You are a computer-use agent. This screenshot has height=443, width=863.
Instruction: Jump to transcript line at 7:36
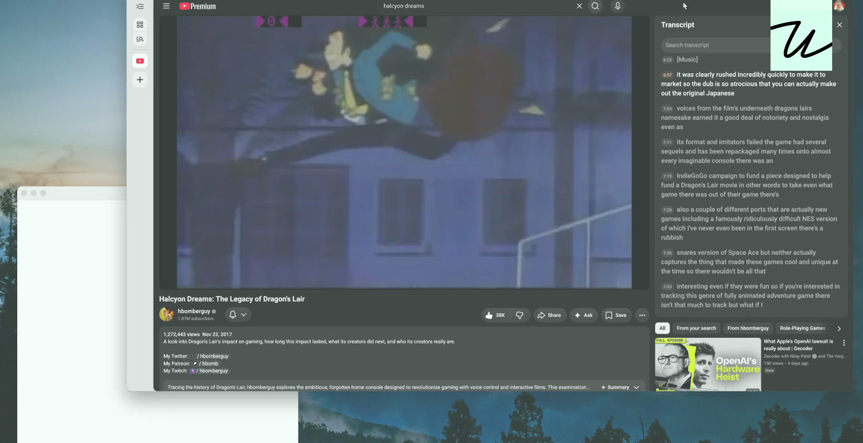tap(750, 261)
